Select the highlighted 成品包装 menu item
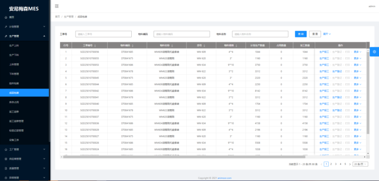379x181 pixels. pyautogui.click(x=24, y=92)
